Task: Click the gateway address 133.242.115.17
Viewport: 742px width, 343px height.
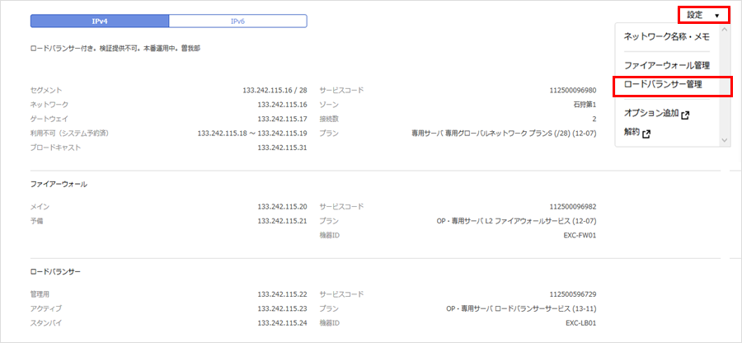Action: 282,119
